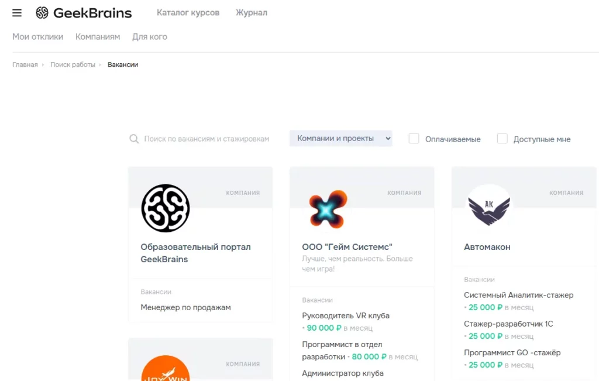The width and height of the screenshot is (599, 381).
Task: Check the Доступные мне filter
Action: click(x=502, y=138)
